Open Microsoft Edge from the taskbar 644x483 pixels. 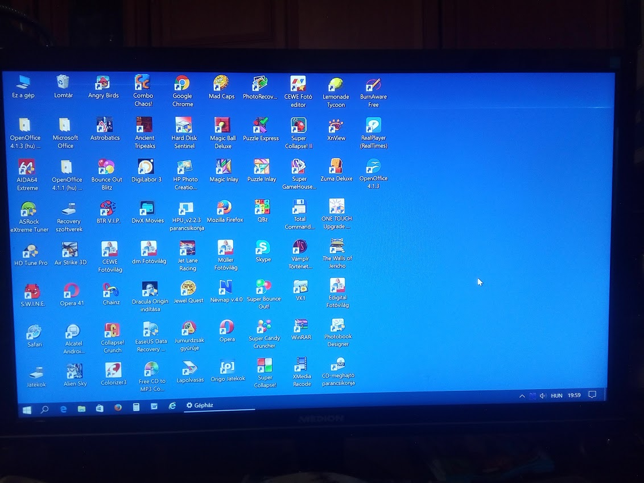[x=63, y=409]
